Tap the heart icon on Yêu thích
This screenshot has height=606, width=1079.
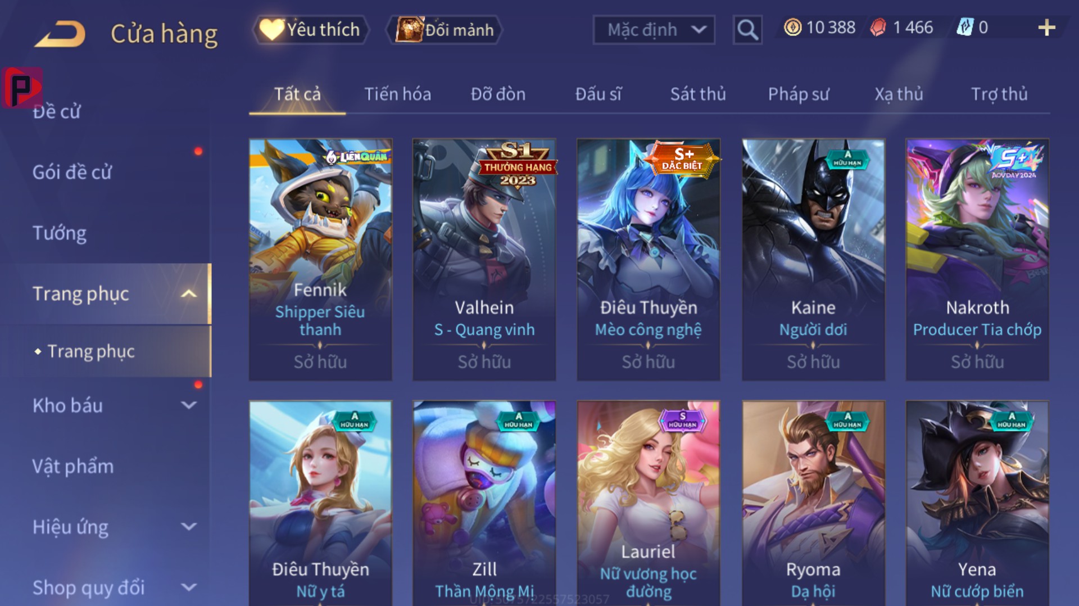(x=272, y=29)
